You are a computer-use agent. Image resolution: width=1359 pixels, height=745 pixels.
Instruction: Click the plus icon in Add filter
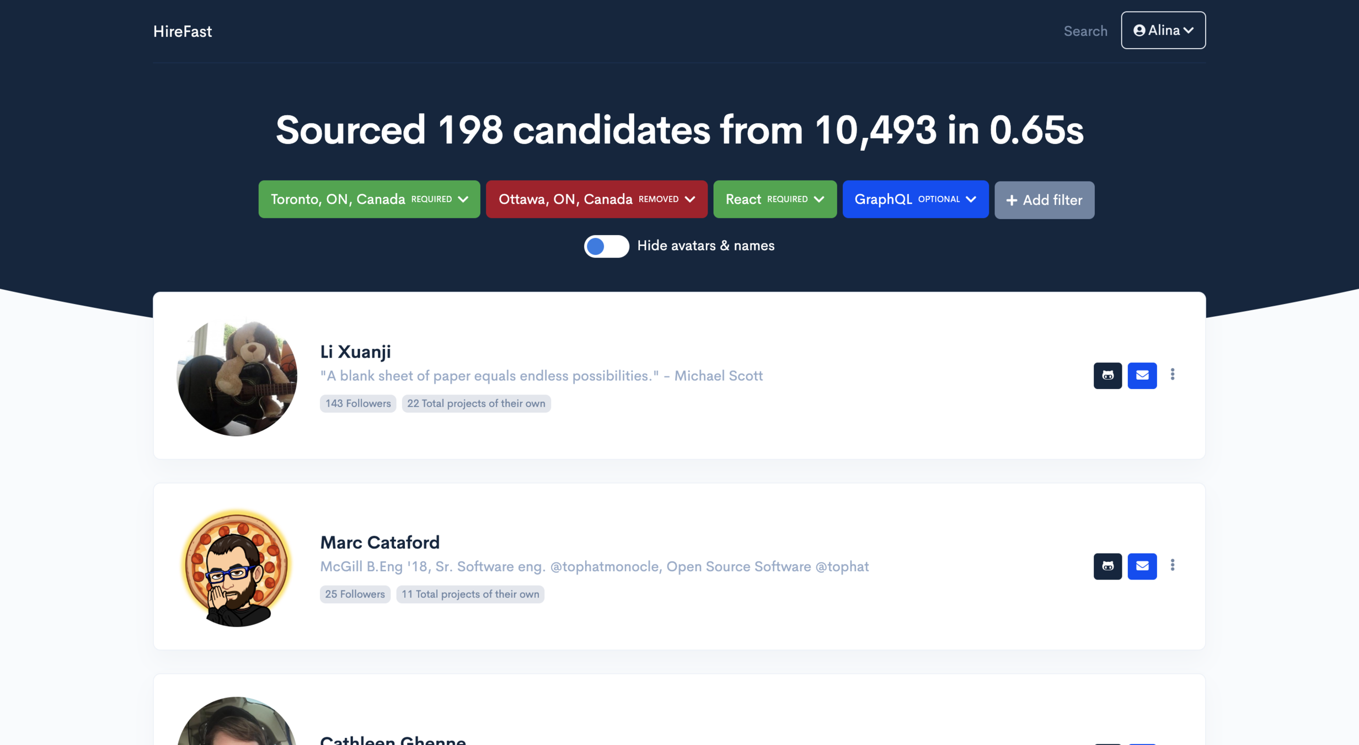1012,200
